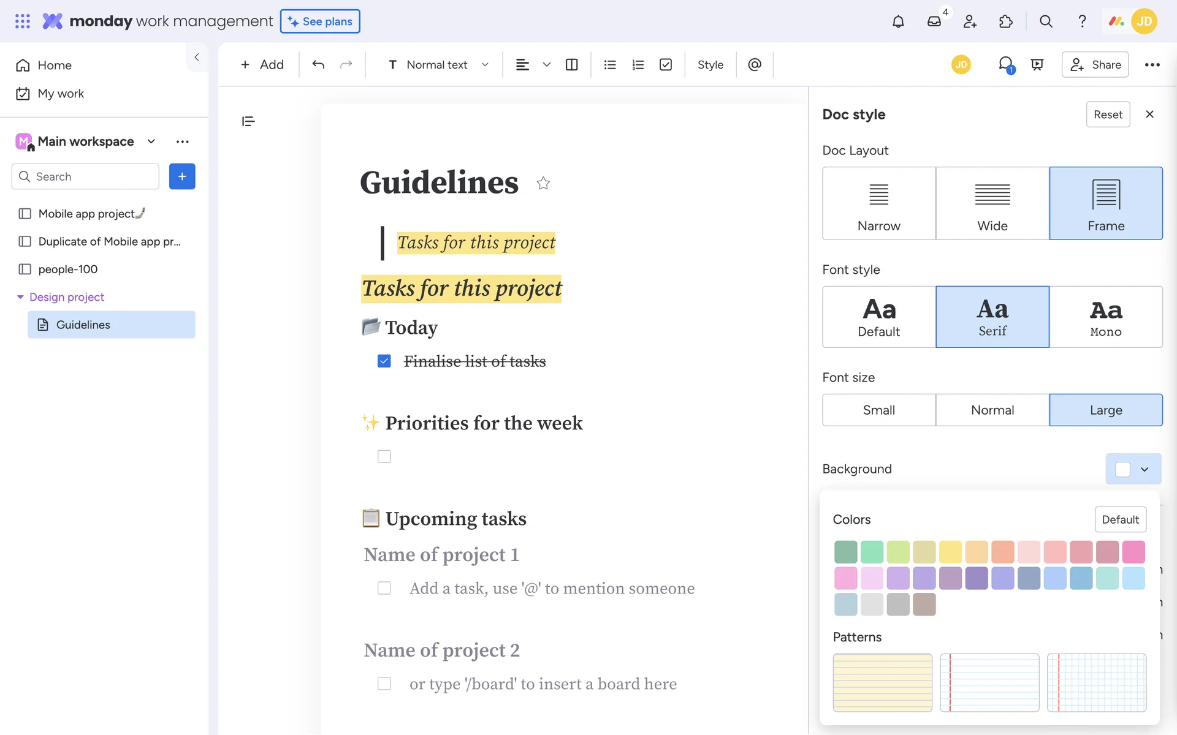Insert a bulleted list
1177x735 pixels.
pyautogui.click(x=609, y=64)
